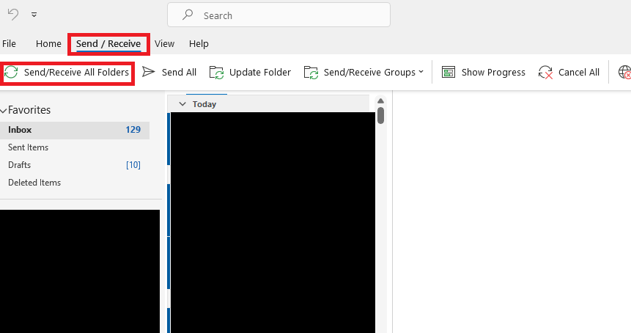Switch to the View tab
Screen dimensions: 631x333
(164, 44)
